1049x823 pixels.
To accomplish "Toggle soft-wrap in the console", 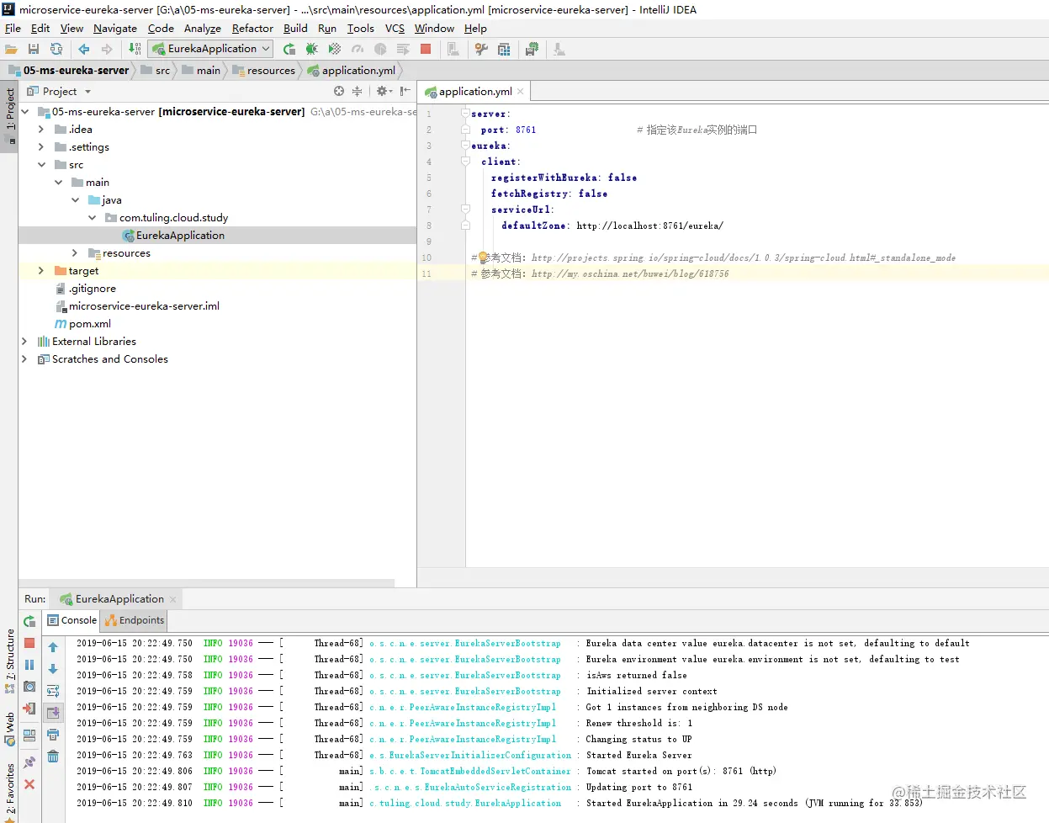I will tap(53, 691).
